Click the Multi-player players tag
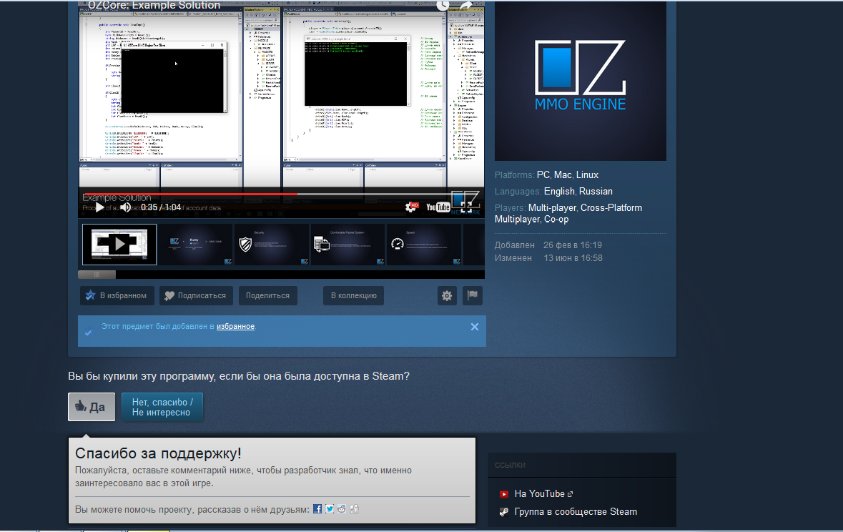This screenshot has width=843, height=532. 552,207
